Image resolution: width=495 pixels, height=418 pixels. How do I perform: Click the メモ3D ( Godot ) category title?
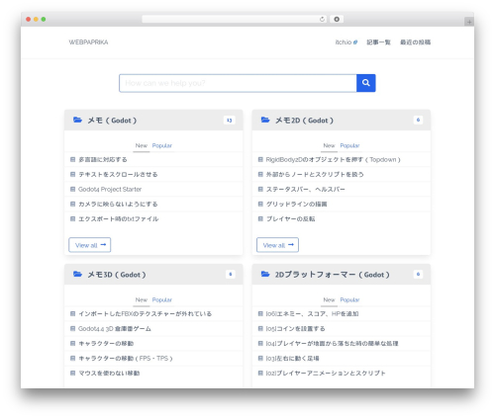pyautogui.click(x=117, y=275)
